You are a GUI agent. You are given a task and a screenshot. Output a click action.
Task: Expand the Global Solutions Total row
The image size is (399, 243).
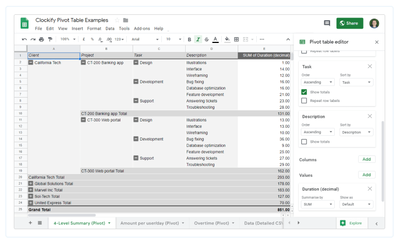(31, 184)
